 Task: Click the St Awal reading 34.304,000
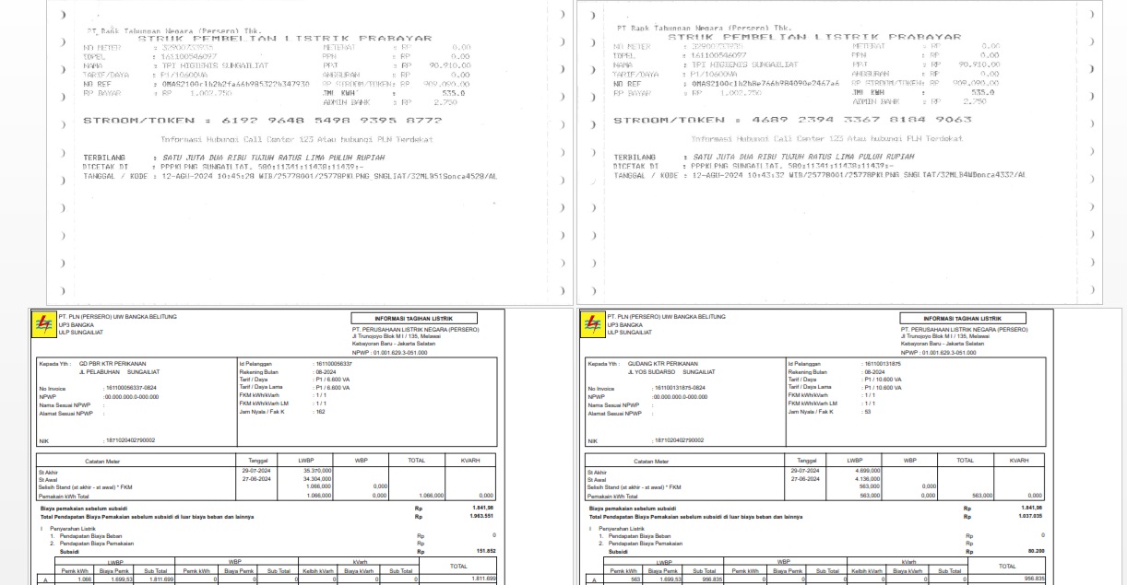point(317,479)
